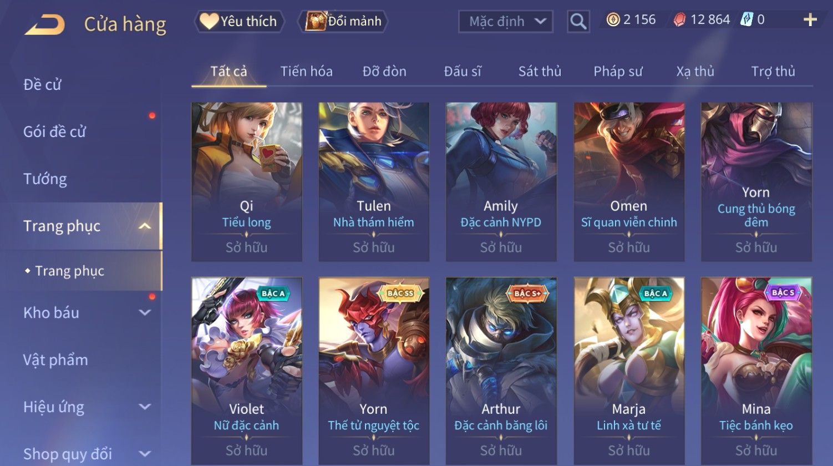Click the chest icon in Đổi mảnh
This screenshot has height=466, width=833.
click(315, 21)
